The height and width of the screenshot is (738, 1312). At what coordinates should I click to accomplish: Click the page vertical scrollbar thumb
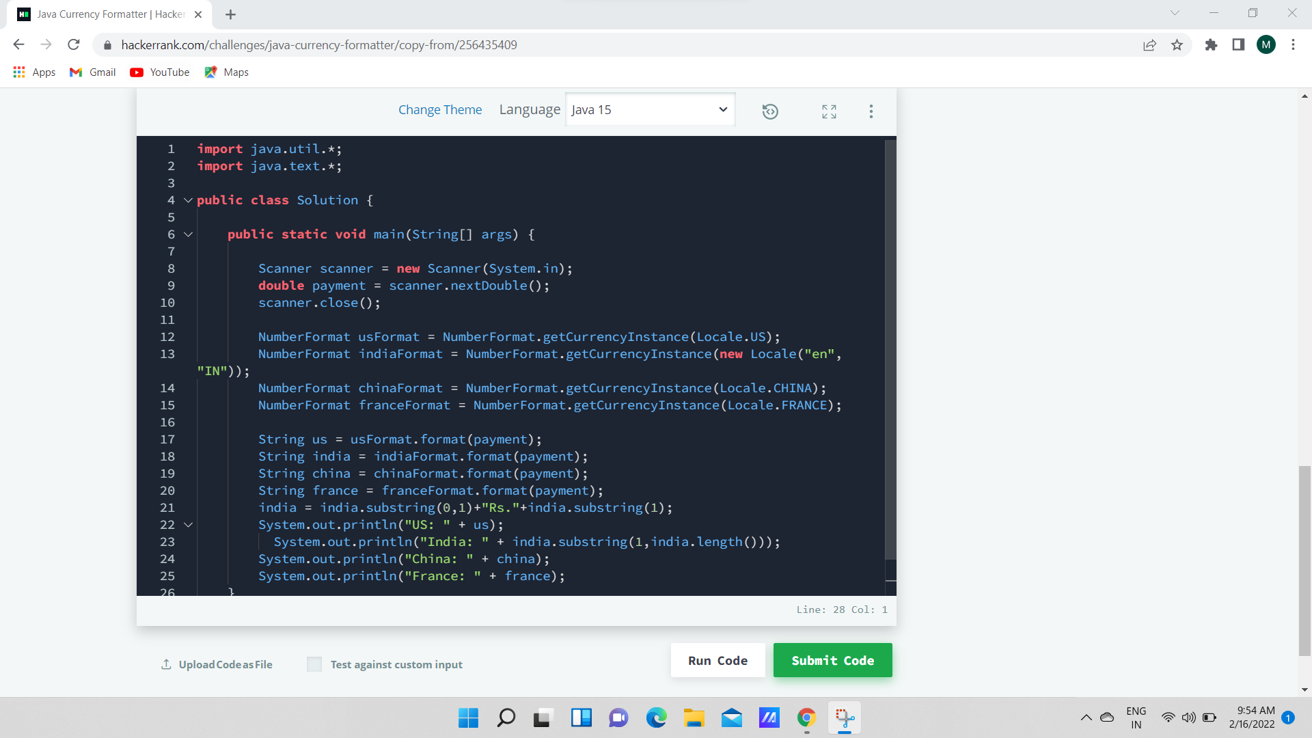[x=1304, y=560]
